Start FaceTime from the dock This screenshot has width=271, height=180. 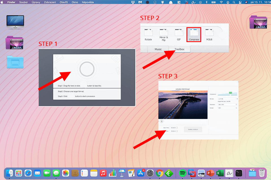click(x=47, y=173)
